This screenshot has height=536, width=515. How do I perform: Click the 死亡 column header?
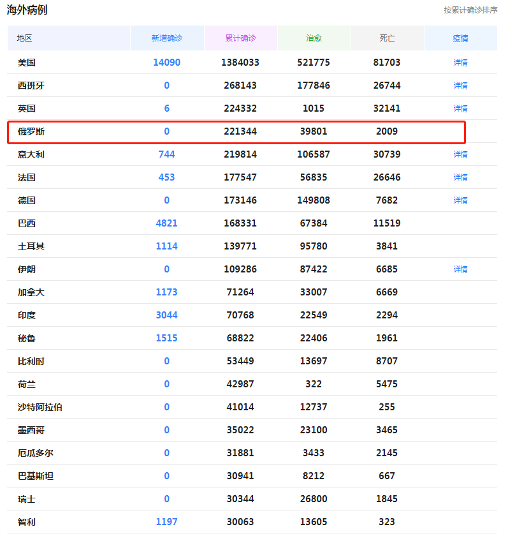coord(387,38)
